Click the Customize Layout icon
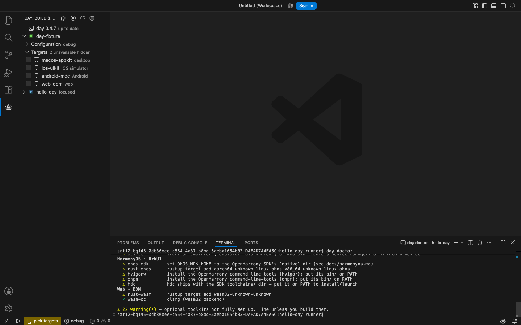The image size is (521, 325). click(475, 6)
